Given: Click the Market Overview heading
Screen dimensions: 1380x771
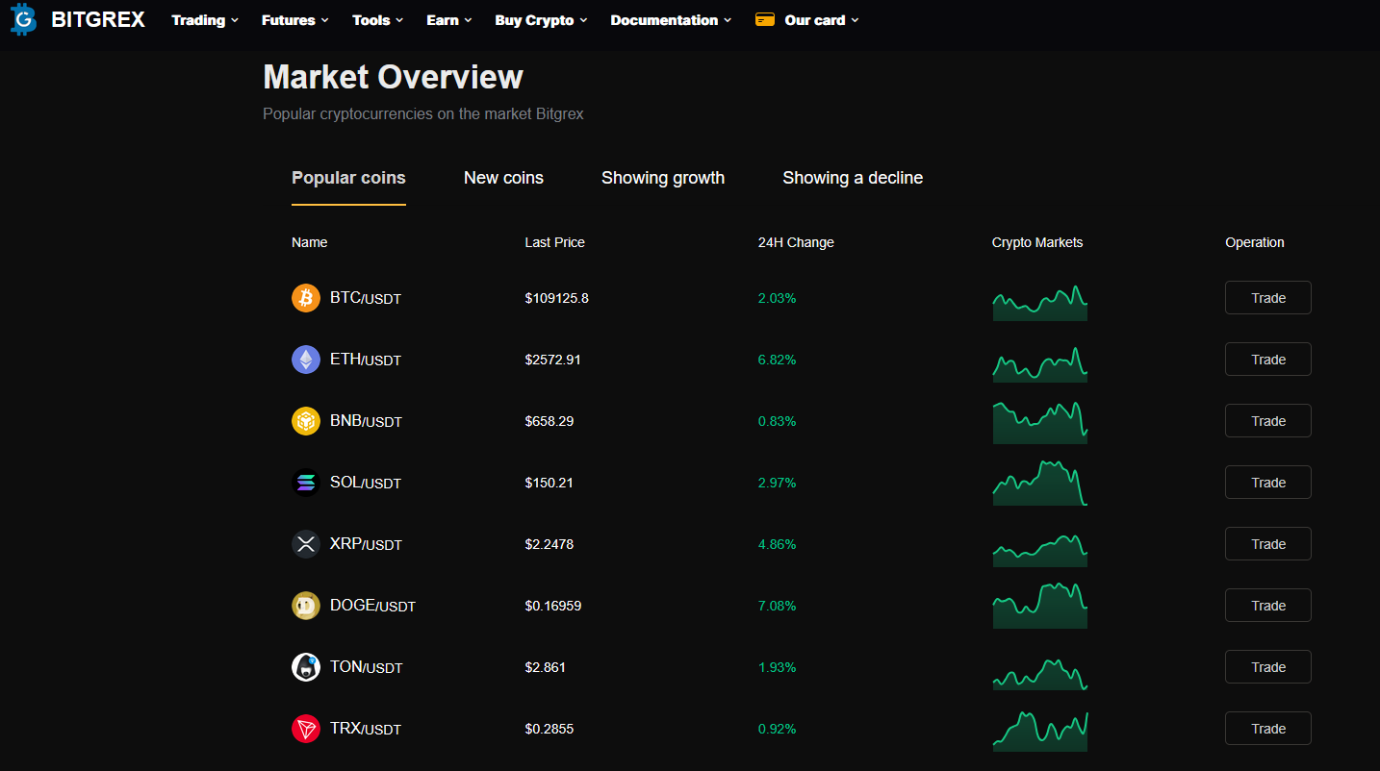Looking at the screenshot, I should pyautogui.click(x=393, y=77).
